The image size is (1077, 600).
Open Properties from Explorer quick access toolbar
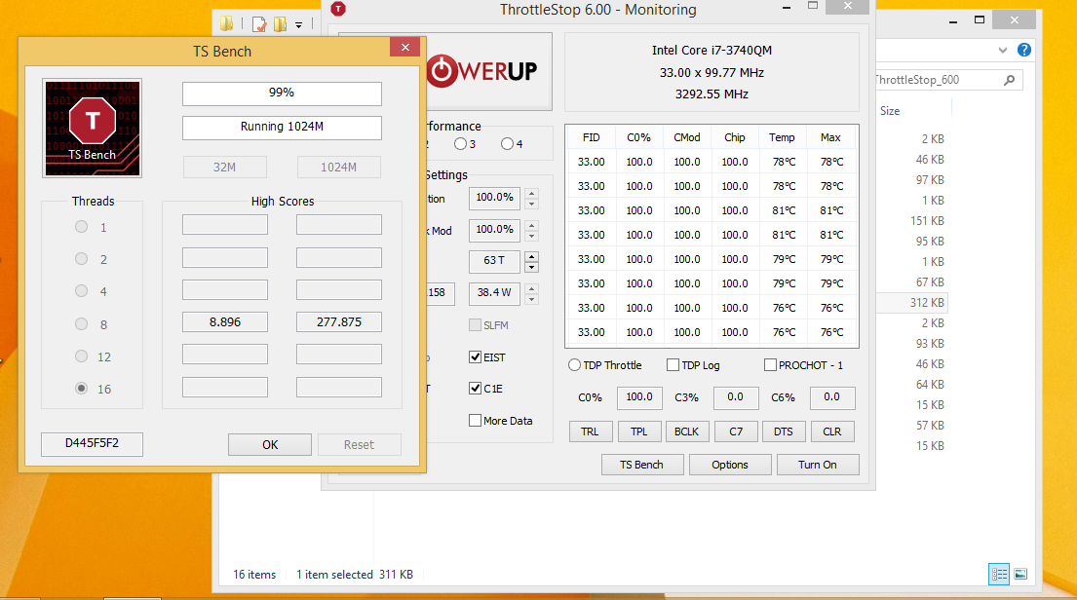click(259, 24)
